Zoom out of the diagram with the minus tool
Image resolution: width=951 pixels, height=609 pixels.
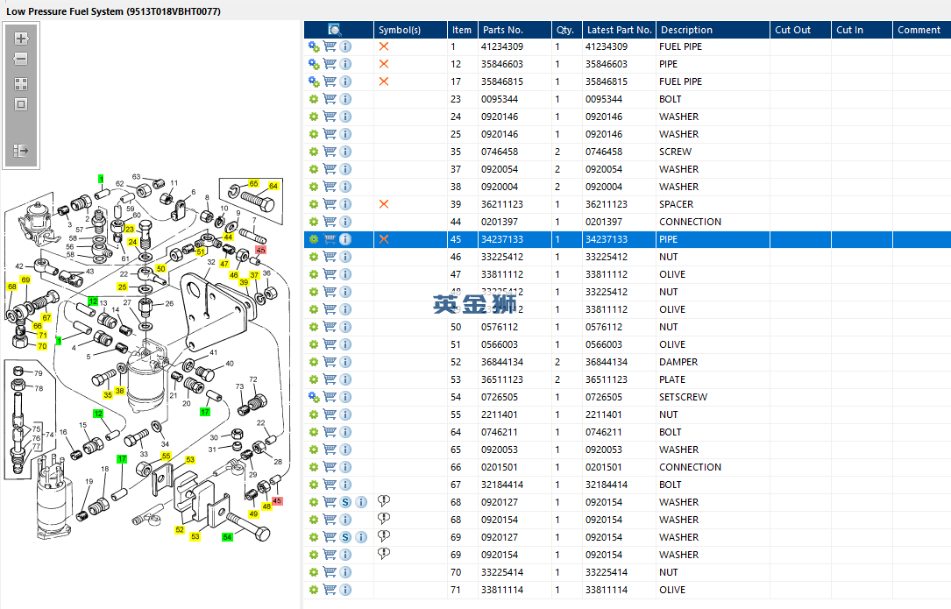pyautogui.click(x=21, y=59)
